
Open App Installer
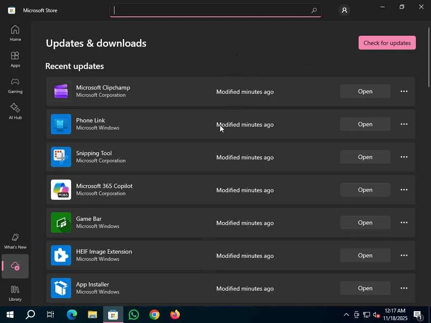365,288
